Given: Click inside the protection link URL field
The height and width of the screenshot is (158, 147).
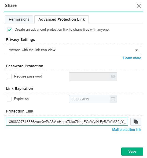Looking at the screenshot, I should coord(67,122).
